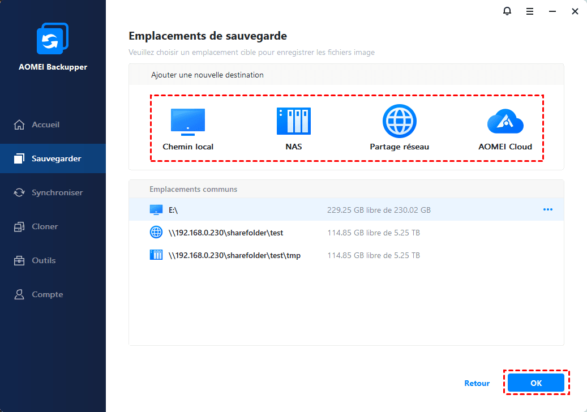This screenshot has height=412, width=587.
Task: Click the Accueil home icon
Action: point(19,125)
